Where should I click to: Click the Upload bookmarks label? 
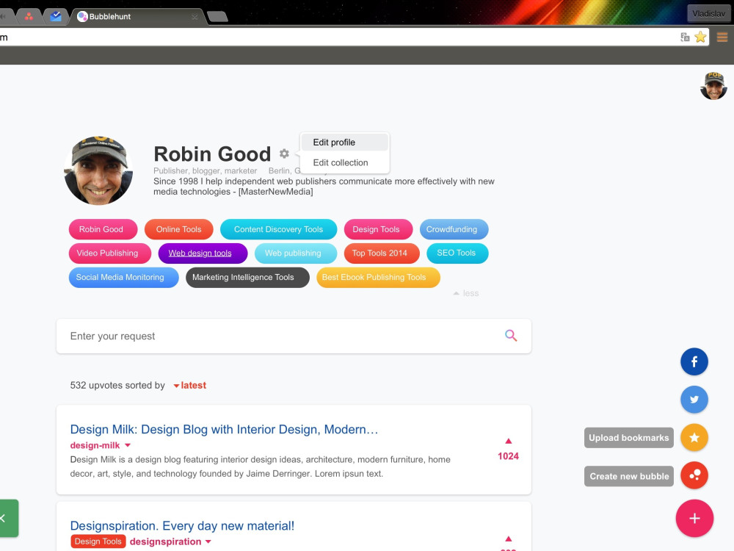[x=629, y=438]
